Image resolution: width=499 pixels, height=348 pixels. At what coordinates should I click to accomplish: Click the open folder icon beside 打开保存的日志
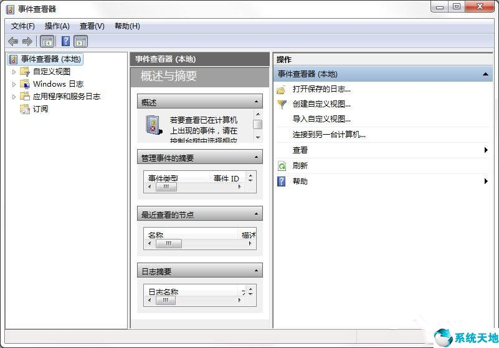(282, 90)
